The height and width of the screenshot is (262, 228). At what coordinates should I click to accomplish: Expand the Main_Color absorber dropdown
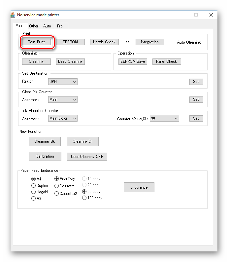63,118
